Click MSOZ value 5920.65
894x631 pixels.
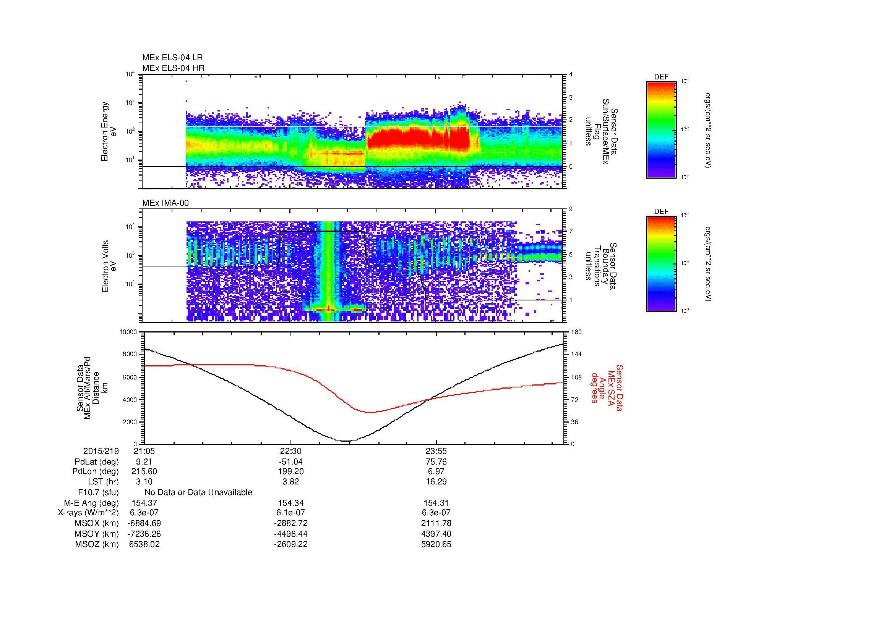(x=436, y=544)
